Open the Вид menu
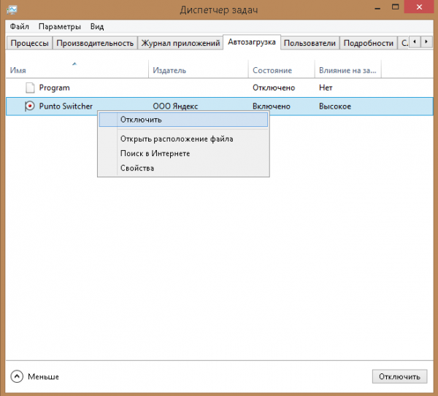Image resolution: width=438 pixels, height=396 pixels. 97,26
